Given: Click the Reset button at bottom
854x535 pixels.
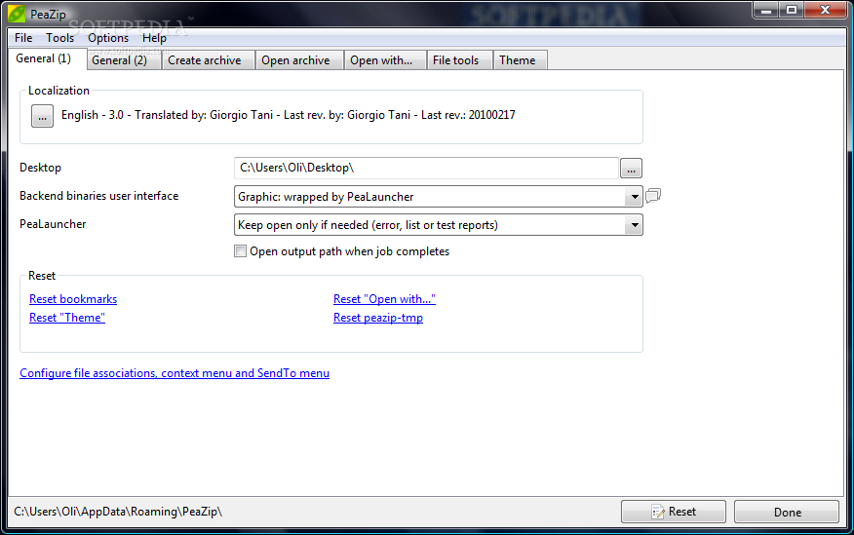Looking at the screenshot, I should click(674, 513).
